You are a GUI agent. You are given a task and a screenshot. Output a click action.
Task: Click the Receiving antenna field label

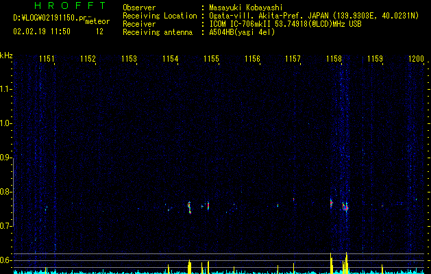[158, 32]
